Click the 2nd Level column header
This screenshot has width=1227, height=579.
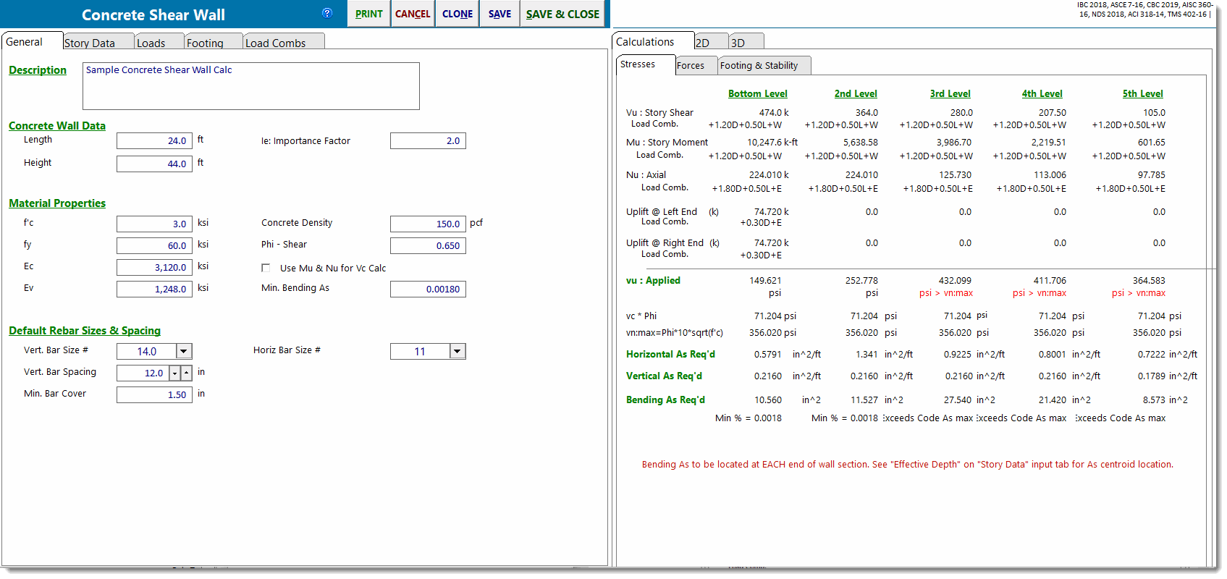(856, 93)
